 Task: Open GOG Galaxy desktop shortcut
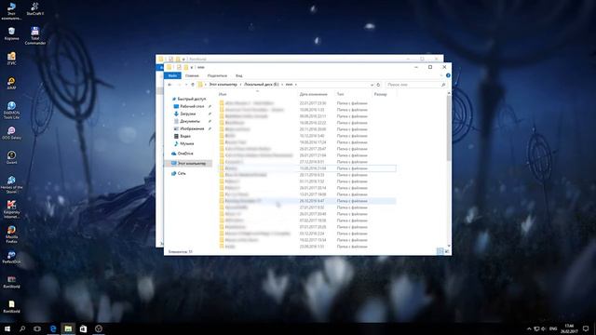pyautogui.click(x=11, y=133)
